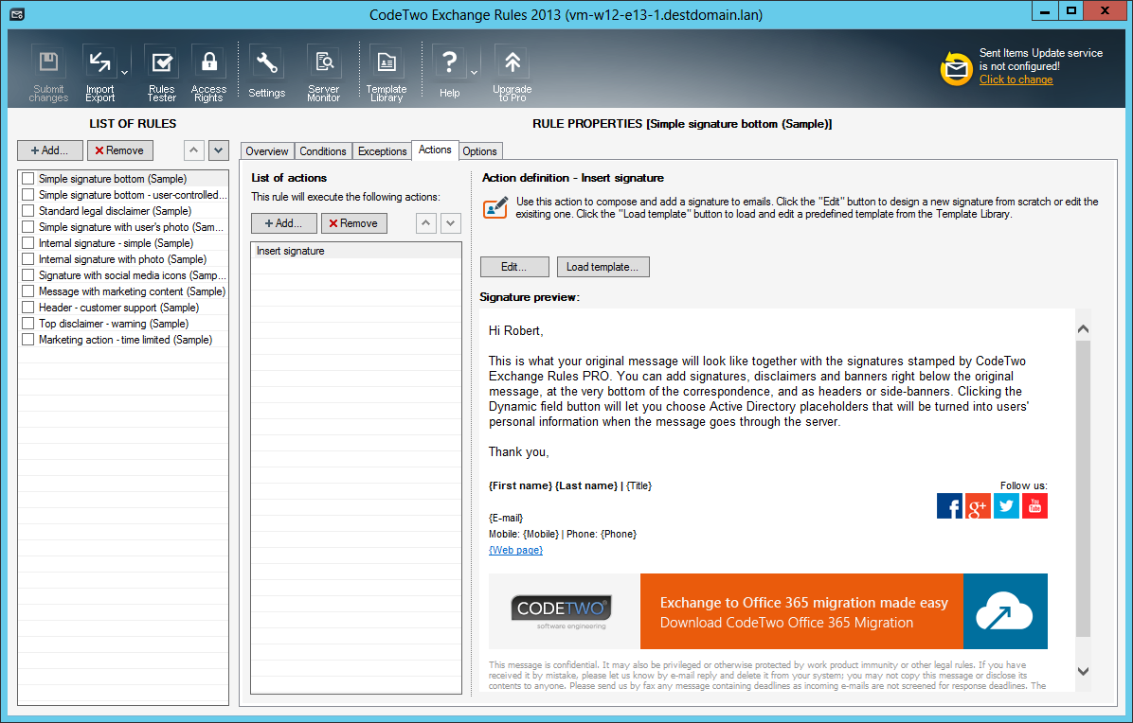Toggle Top disclaimer - warning (Sample) checkbox
Viewport: 1133px width, 723px height.
[x=28, y=324]
